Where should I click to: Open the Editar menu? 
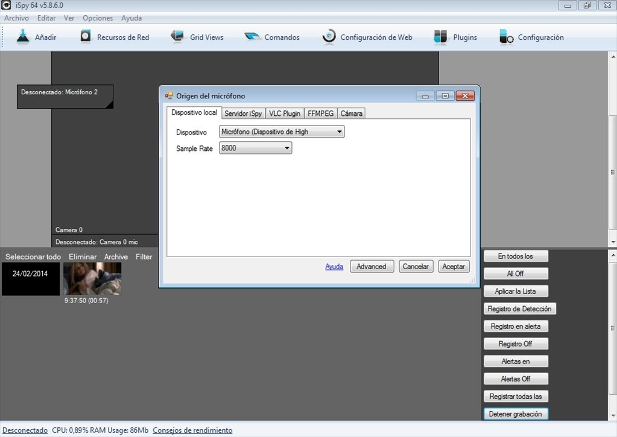point(46,18)
